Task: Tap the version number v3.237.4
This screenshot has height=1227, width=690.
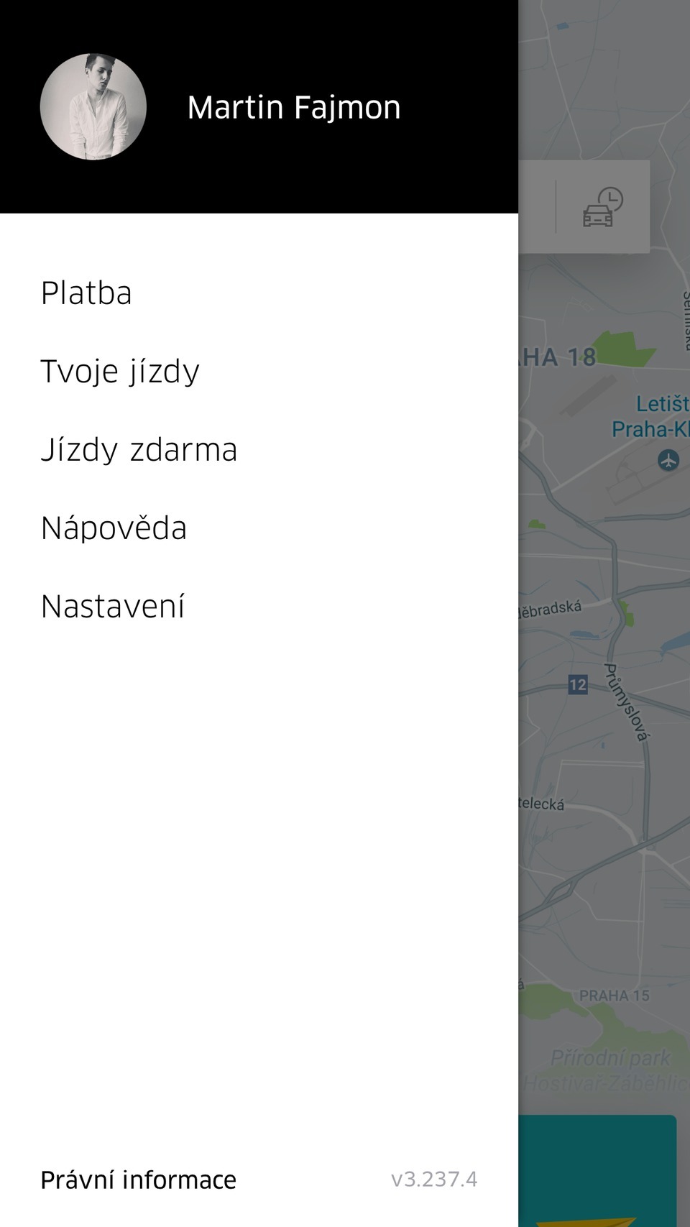Action: click(x=434, y=1179)
